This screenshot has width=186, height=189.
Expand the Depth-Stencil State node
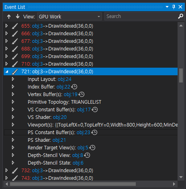[x=13, y=163]
